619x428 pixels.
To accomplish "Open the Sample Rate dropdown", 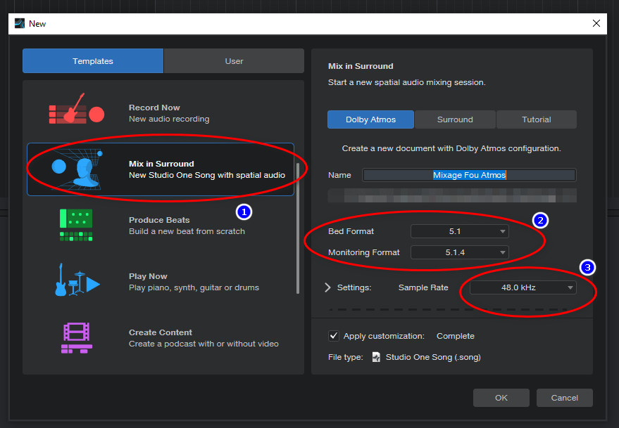I will point(523,287).
